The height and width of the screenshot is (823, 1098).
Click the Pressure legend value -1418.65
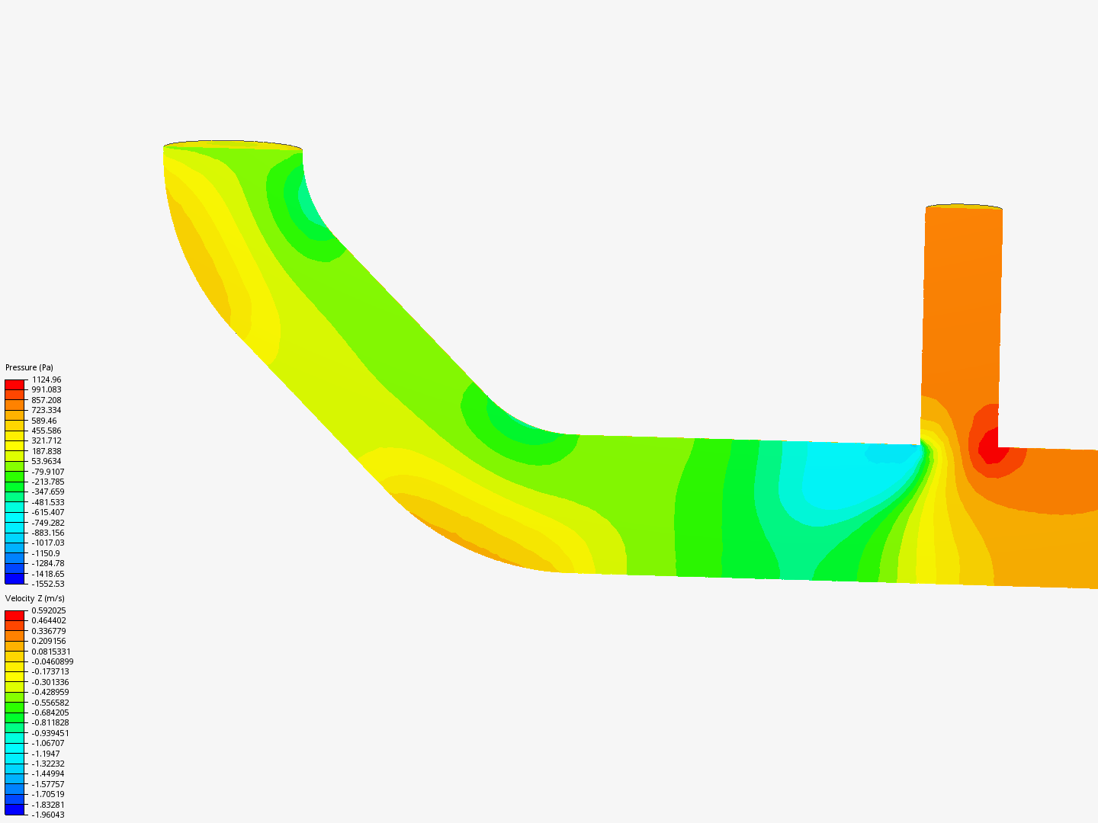click(x=48, y=574)
